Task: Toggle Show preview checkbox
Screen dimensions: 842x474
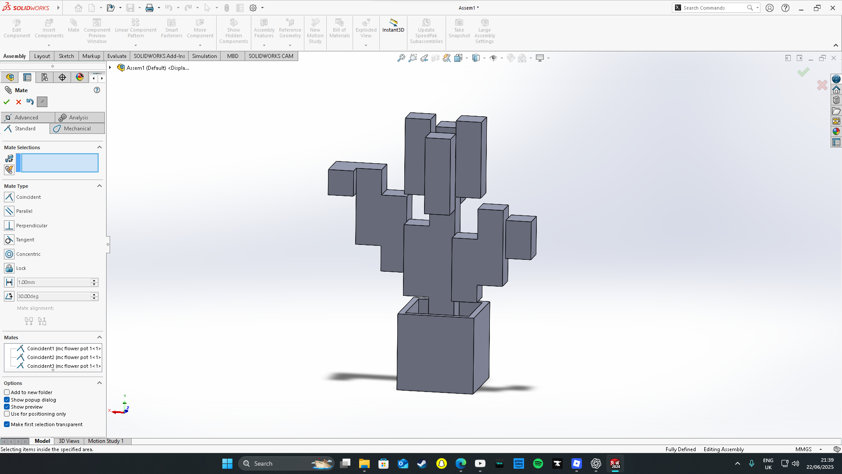Action: (7, 407)
